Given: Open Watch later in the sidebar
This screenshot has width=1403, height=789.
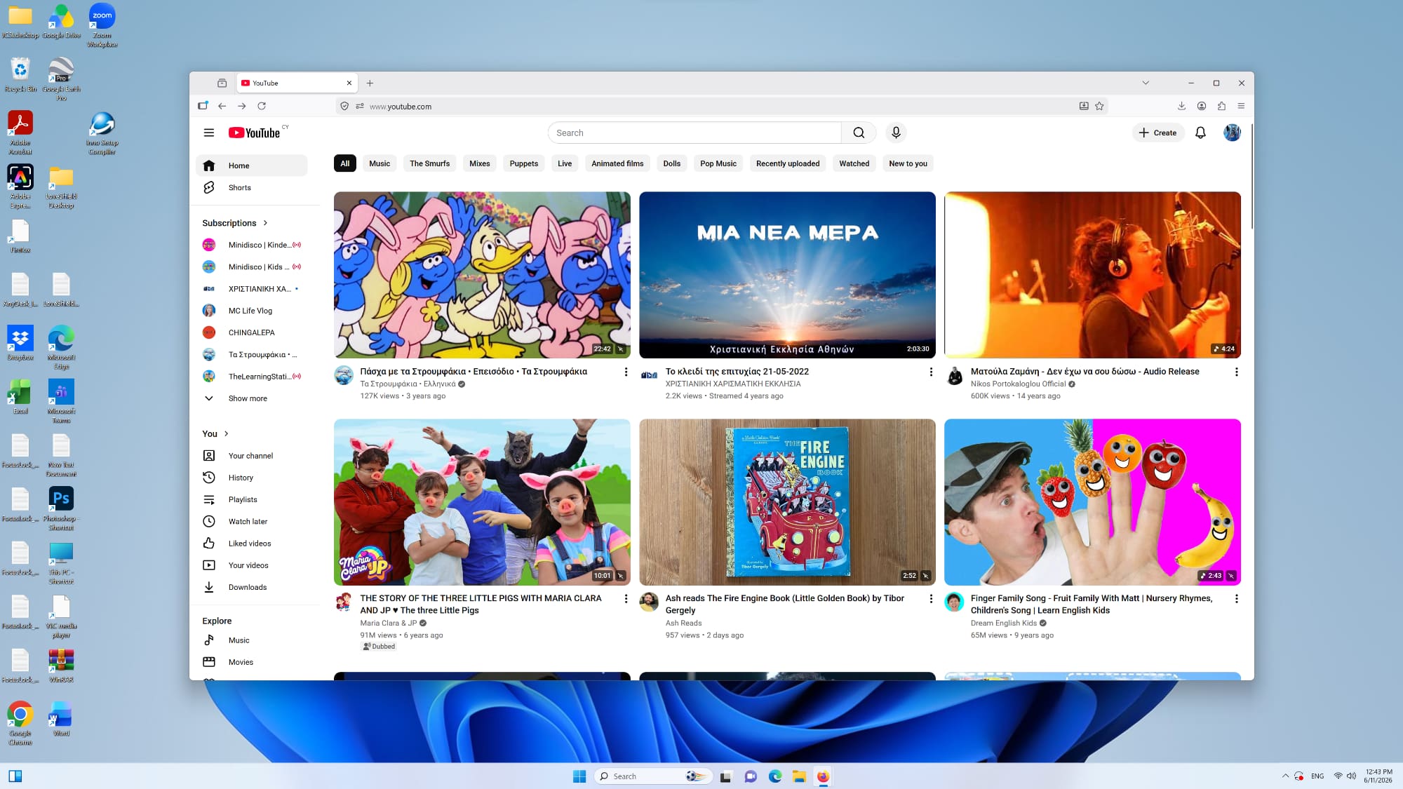Looking at the screenshot, I should tap(251, 521).
